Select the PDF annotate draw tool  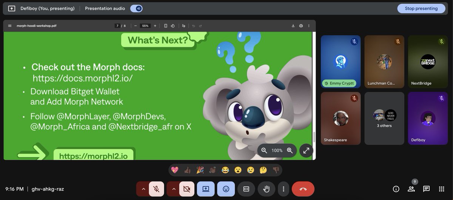click(x=184, y=26)
